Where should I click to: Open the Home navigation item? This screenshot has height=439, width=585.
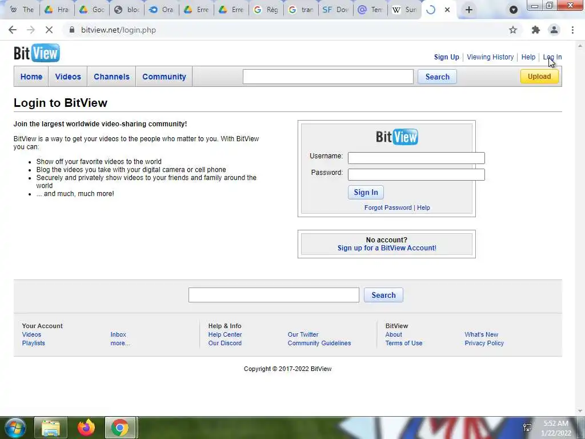(31, 77)
